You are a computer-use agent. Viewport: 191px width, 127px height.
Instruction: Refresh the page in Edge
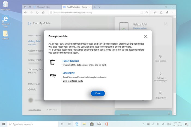(37, 13)
